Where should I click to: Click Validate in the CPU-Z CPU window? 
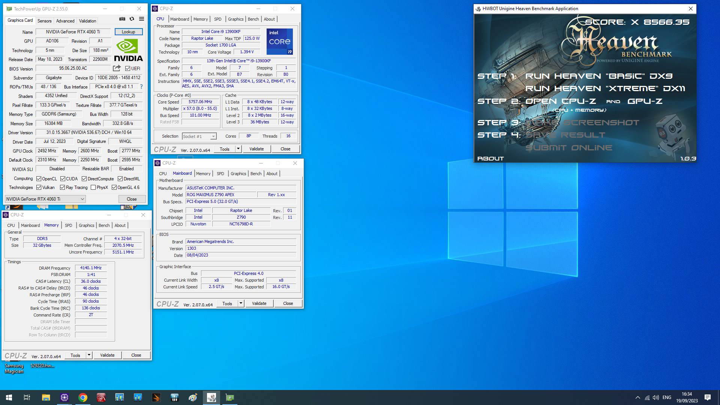pyautogui.click(x=256, y=149)
